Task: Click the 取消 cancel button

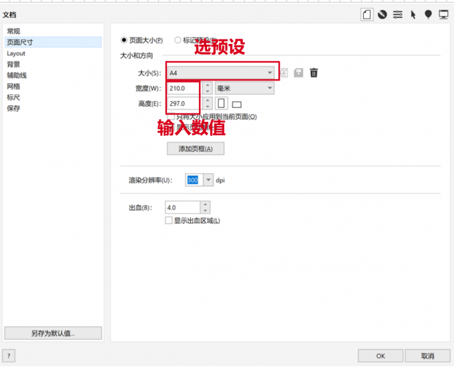Action: [427, 356]
